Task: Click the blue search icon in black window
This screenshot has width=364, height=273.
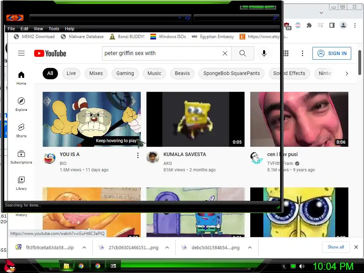Action: point(275,18)
